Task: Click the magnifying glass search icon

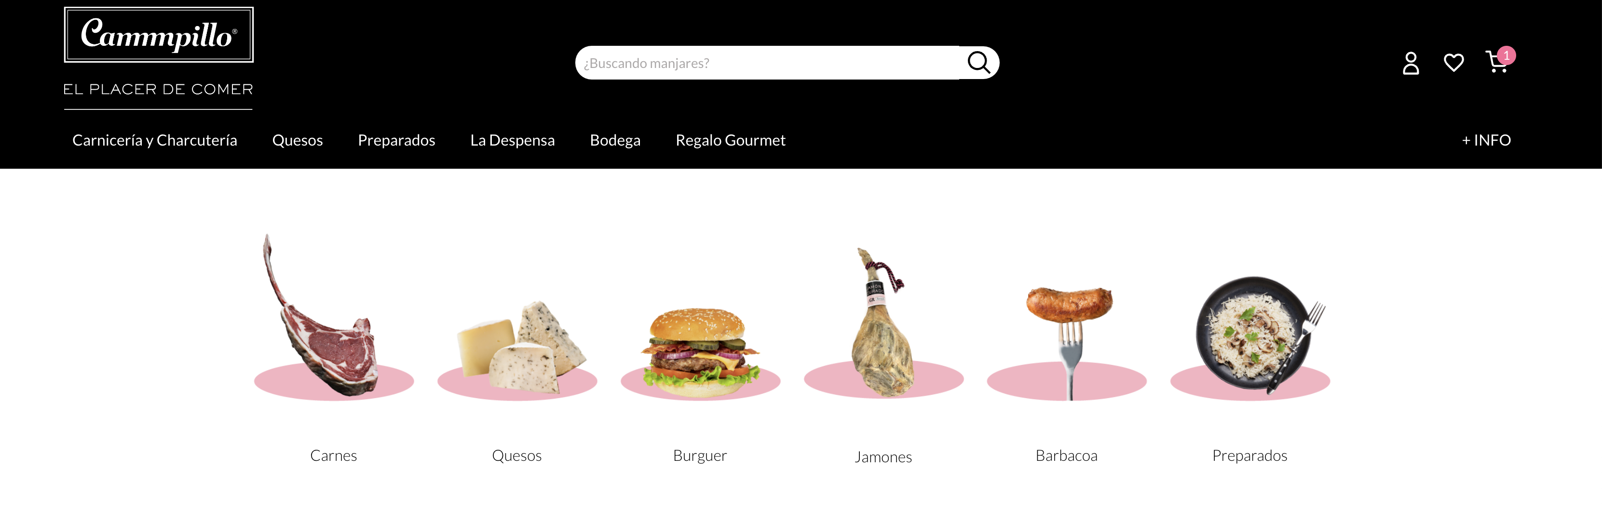Action: (978, 62)
